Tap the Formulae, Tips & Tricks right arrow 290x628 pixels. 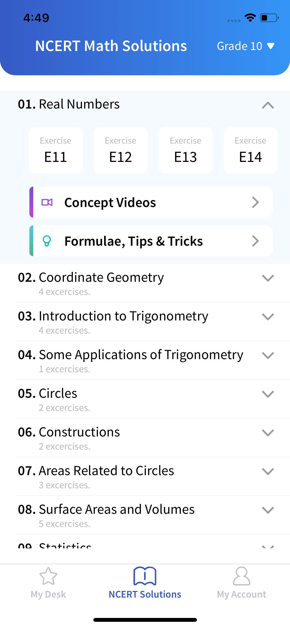coord(255,241)
